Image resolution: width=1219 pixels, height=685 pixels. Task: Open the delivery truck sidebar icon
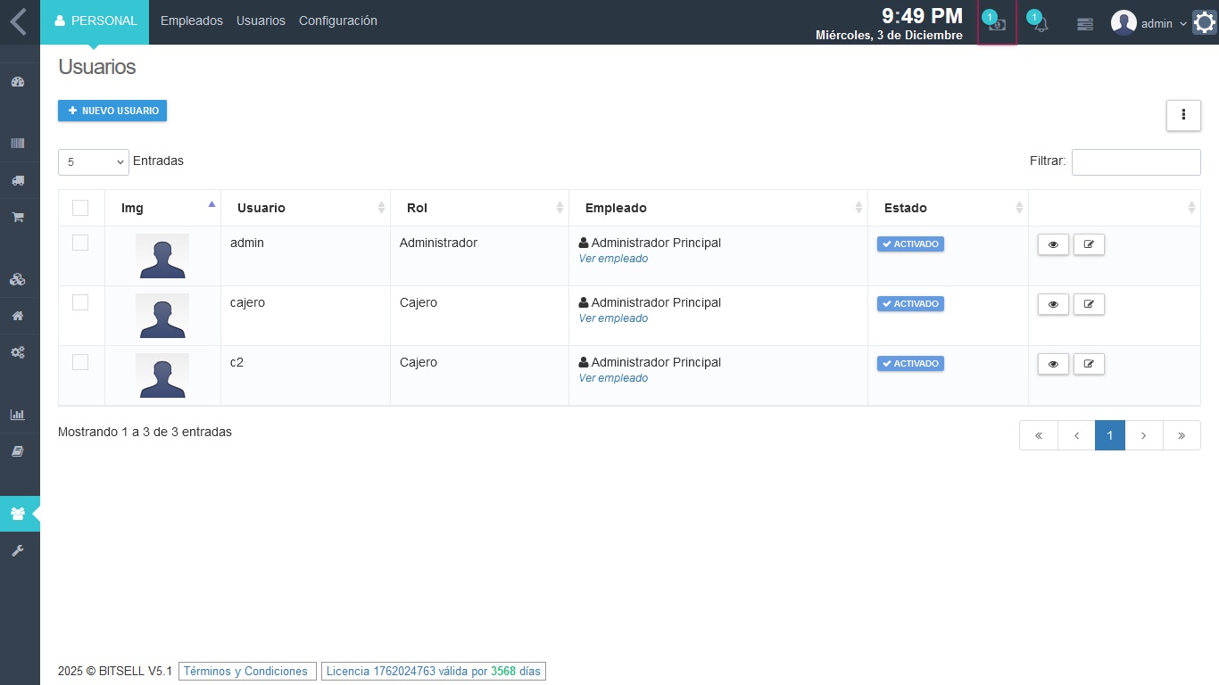[17, 180]
